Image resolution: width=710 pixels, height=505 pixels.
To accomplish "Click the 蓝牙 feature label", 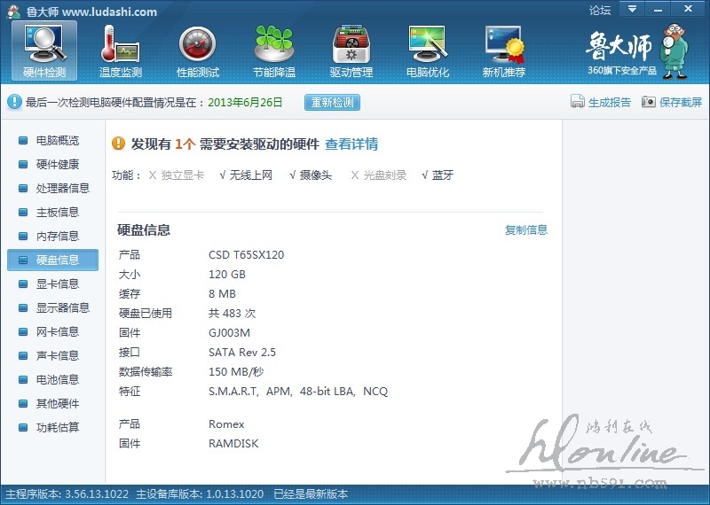I will (443, 175).
